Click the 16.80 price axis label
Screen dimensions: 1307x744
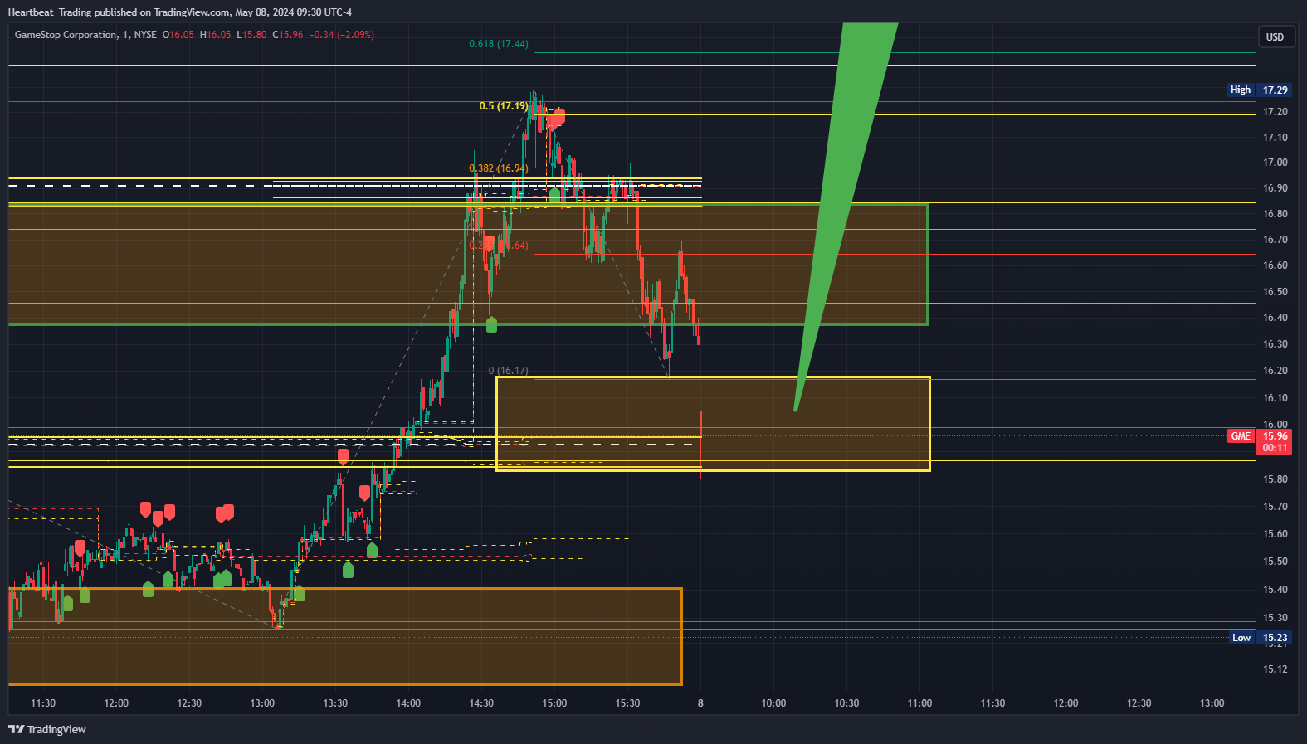pos(1275,214)
